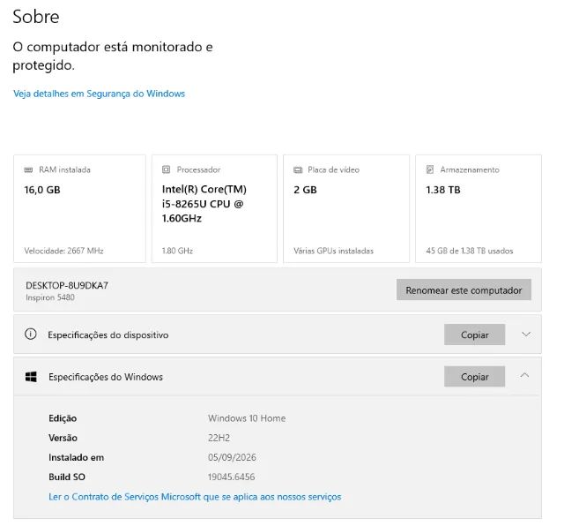This screenshot has height=526, width=564.
Task: Collapse the Especificações do Windows chevron
Action: [525, 375]
